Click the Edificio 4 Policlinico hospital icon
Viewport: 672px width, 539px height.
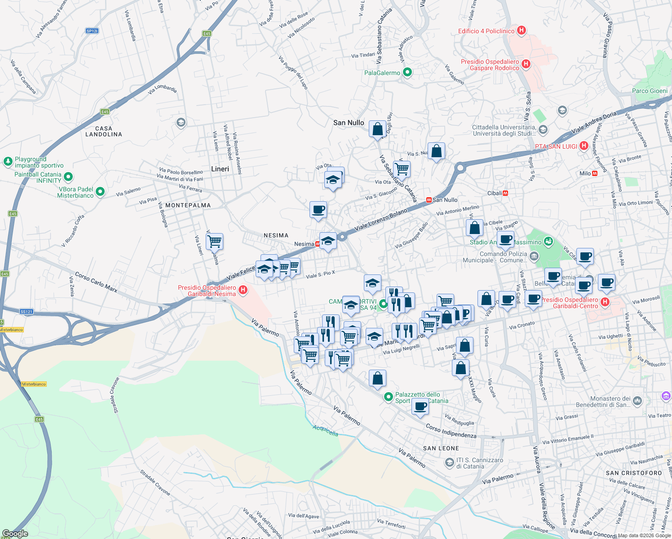coord(522,31)
